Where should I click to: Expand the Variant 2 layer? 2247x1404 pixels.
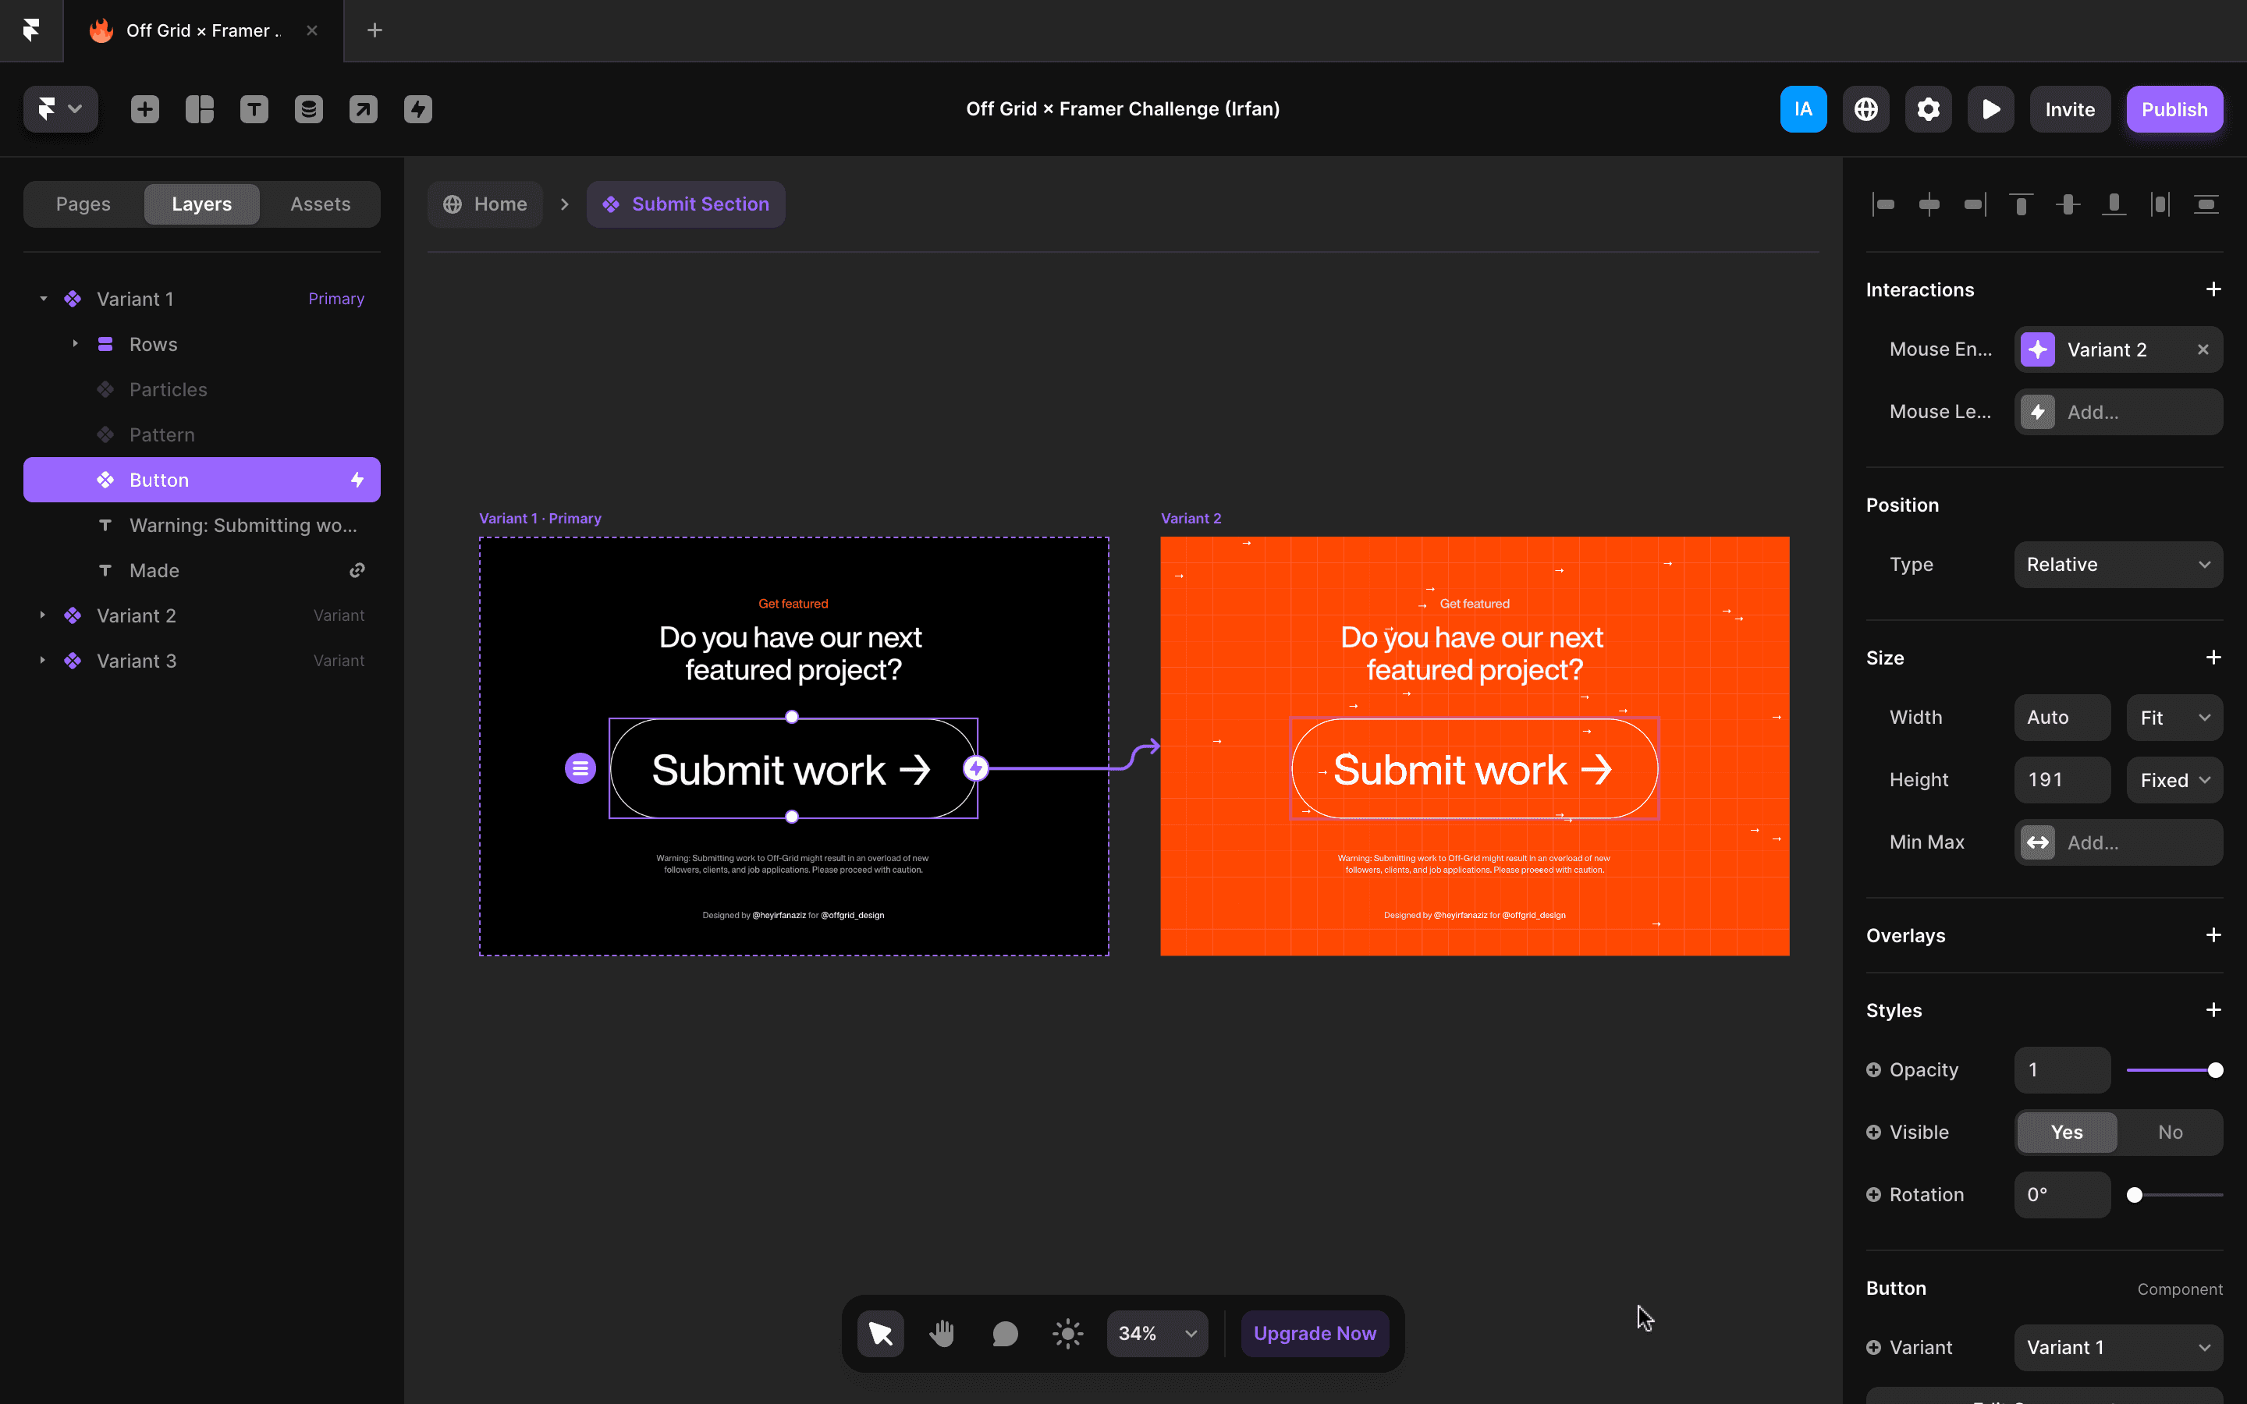[43, 615]
